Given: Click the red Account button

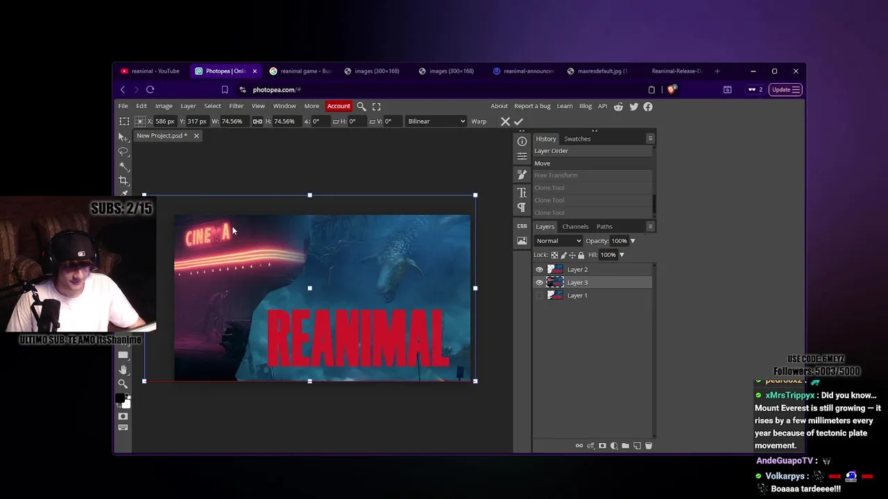Looking at the screenshot, I should tap(339, 106).
